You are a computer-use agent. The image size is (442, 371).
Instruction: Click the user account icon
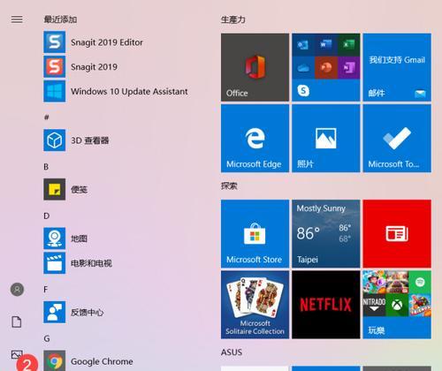[17, 290]
